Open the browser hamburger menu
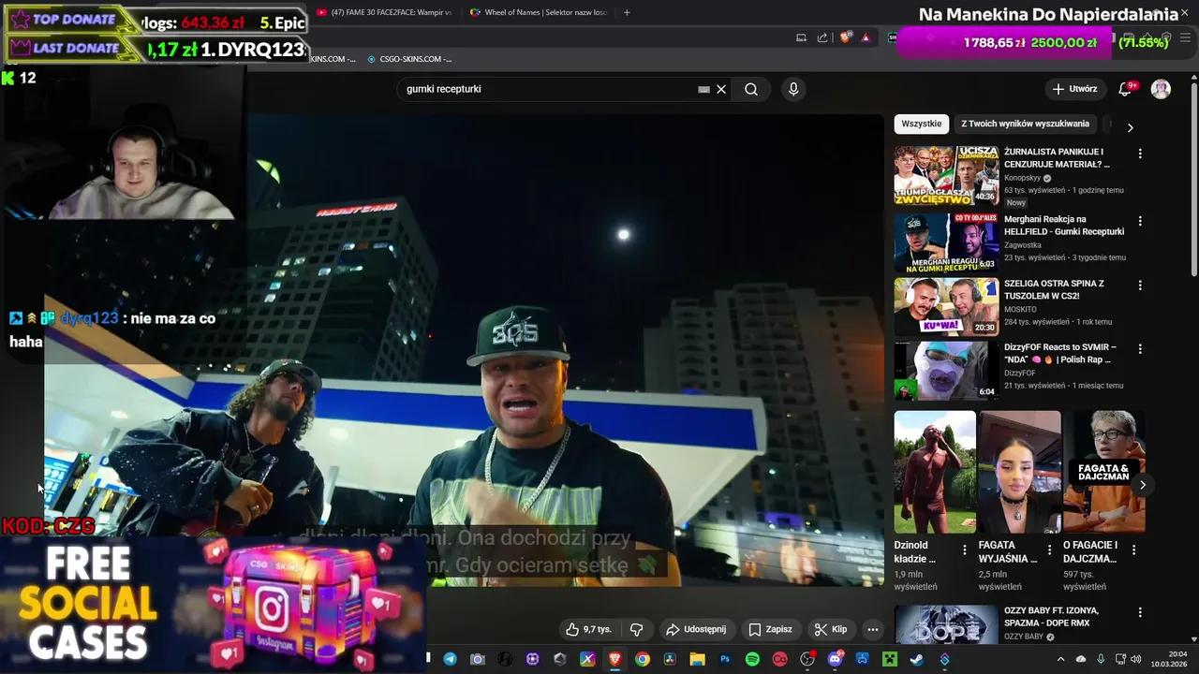 [1186, 37]
